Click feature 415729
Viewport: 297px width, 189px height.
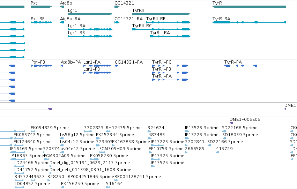[x=217, y=152]
